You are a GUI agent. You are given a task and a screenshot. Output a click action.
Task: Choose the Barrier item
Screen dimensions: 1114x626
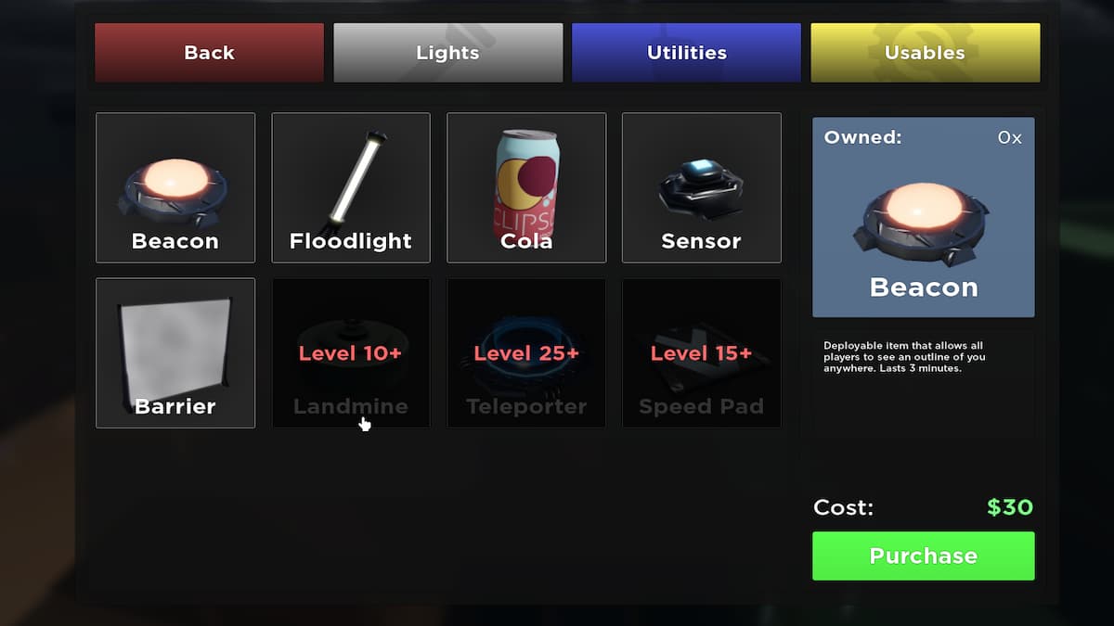coord(175,353)
